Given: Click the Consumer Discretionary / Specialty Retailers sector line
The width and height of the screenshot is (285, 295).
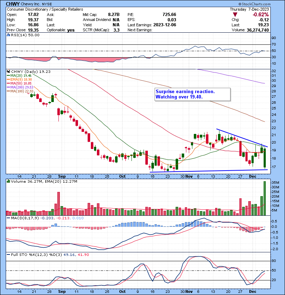Looking at the screenshot, I should coord(45,9).
